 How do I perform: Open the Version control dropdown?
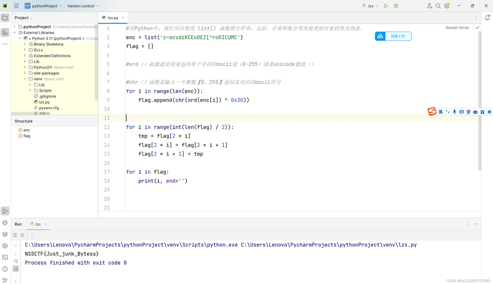point(83,6)
